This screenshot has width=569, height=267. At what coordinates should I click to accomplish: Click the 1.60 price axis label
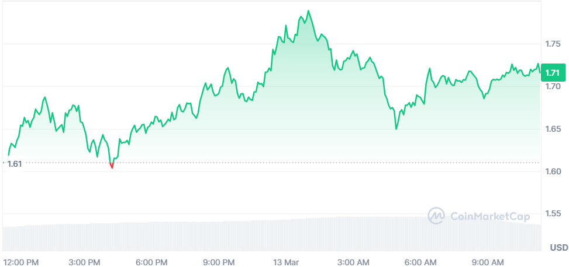click(x=553, y=171)
